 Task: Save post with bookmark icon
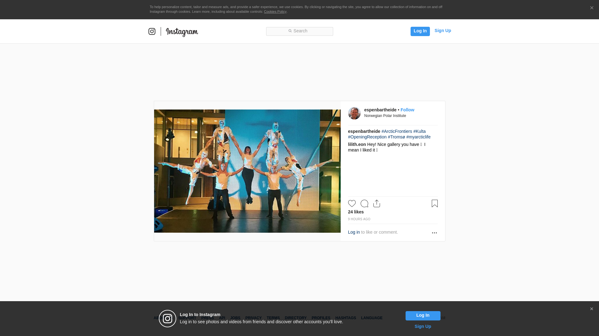pyautogui.click(x=435, y=203)
